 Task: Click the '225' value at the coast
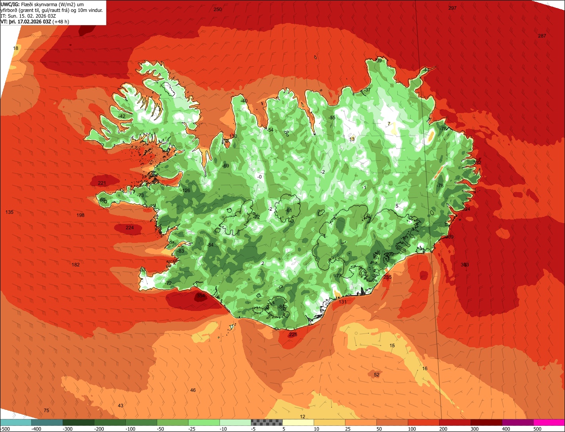(x=293, y=334)
